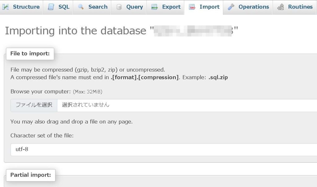Click the Structure tab's table icon
Screen dimensions: 317x187
point(5,7)
